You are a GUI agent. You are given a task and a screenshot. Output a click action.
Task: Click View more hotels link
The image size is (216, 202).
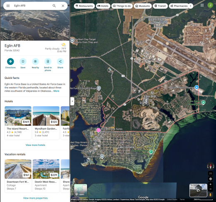[x=35, y=145]
